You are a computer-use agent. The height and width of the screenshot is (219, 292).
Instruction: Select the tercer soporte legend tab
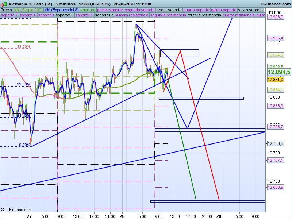pos(169,10)
